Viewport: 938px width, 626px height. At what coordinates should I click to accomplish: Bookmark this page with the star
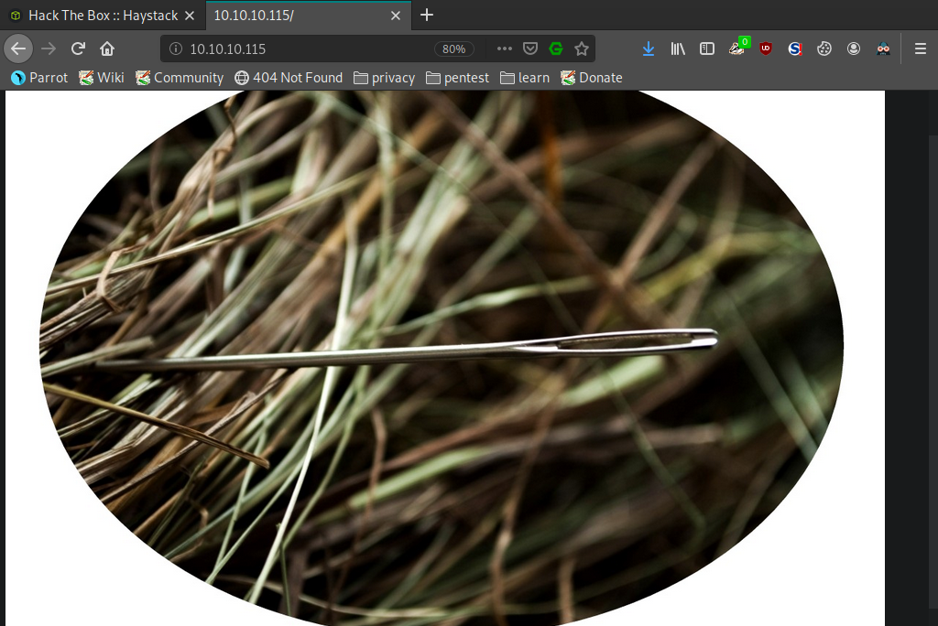582,49
